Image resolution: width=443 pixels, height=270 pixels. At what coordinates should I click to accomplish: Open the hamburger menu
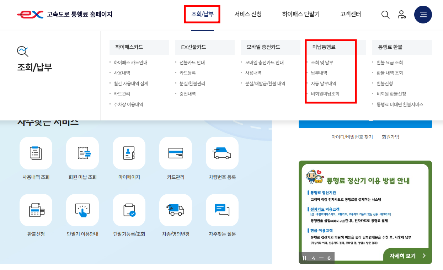(423, 15)
